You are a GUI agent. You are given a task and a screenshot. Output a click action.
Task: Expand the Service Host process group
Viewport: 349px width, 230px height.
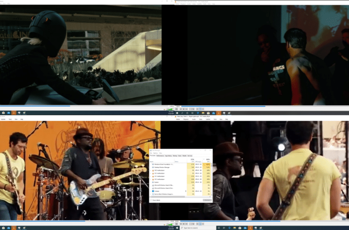click(150, 194)
